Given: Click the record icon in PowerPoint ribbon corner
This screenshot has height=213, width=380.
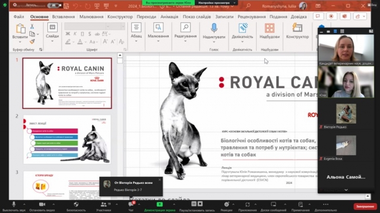Looking at the screenshot, I should [331, 17].
